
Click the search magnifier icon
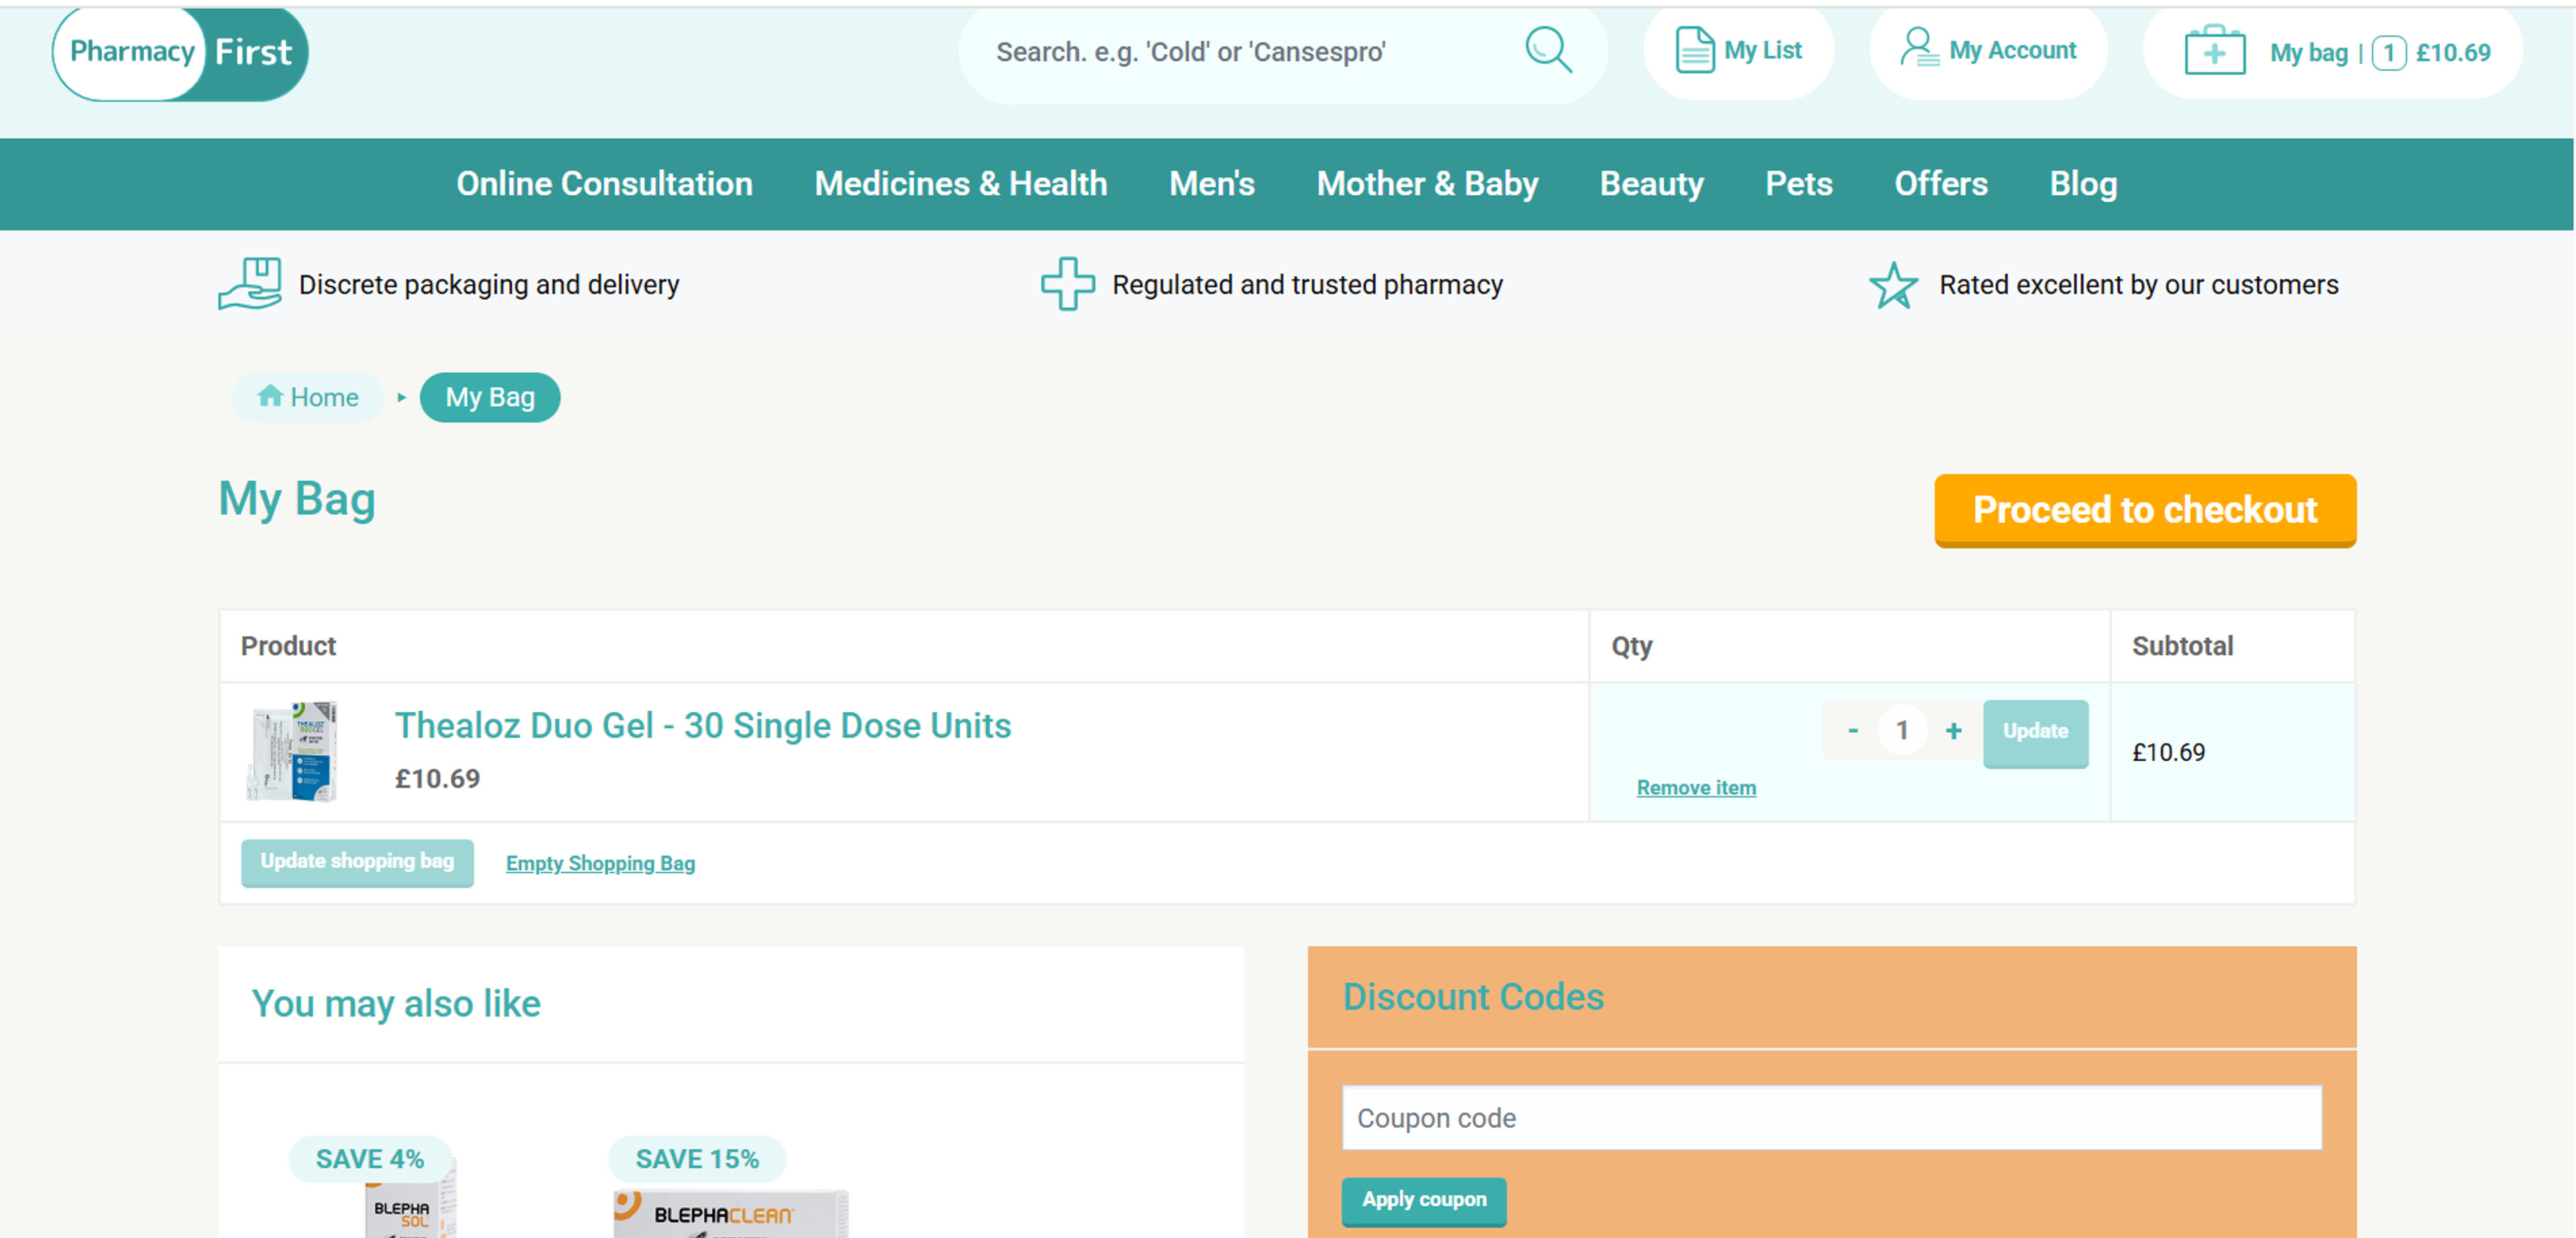click(x=1548, y=50)
